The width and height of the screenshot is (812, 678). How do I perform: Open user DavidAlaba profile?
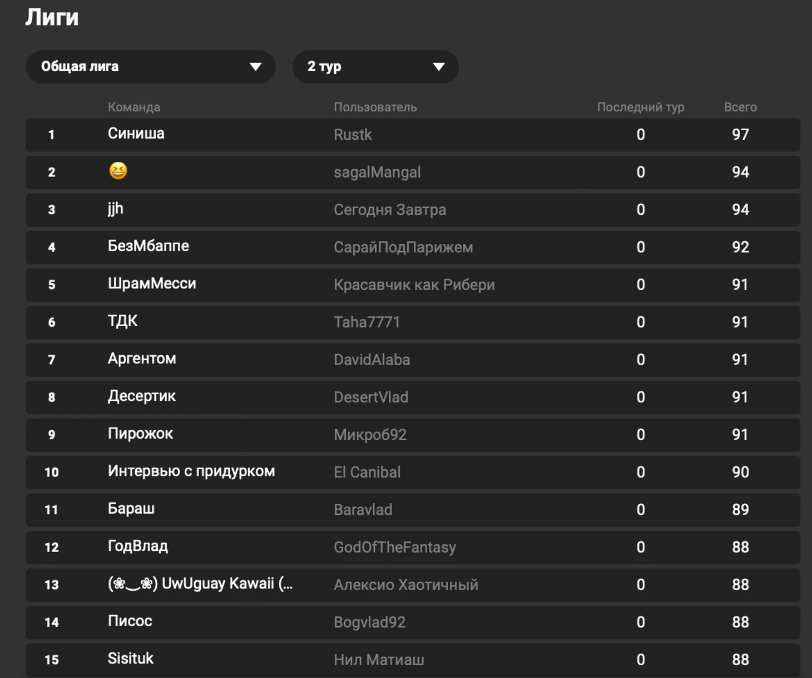(372, 360)
